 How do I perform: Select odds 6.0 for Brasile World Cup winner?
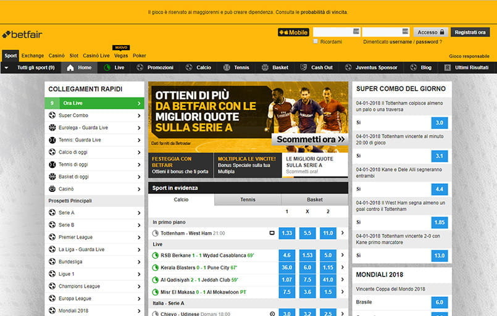[x=440, y=302]
